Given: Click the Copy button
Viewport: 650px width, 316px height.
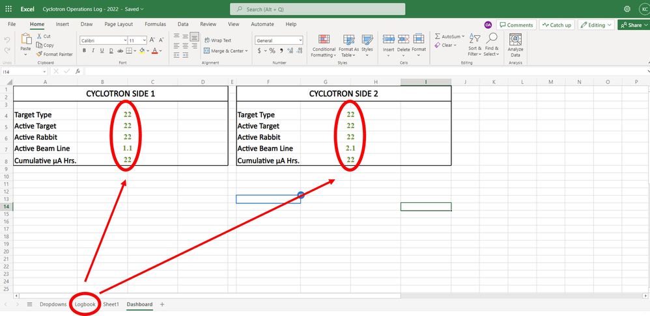Looking at the screenshot, I should tap(45, 45).
